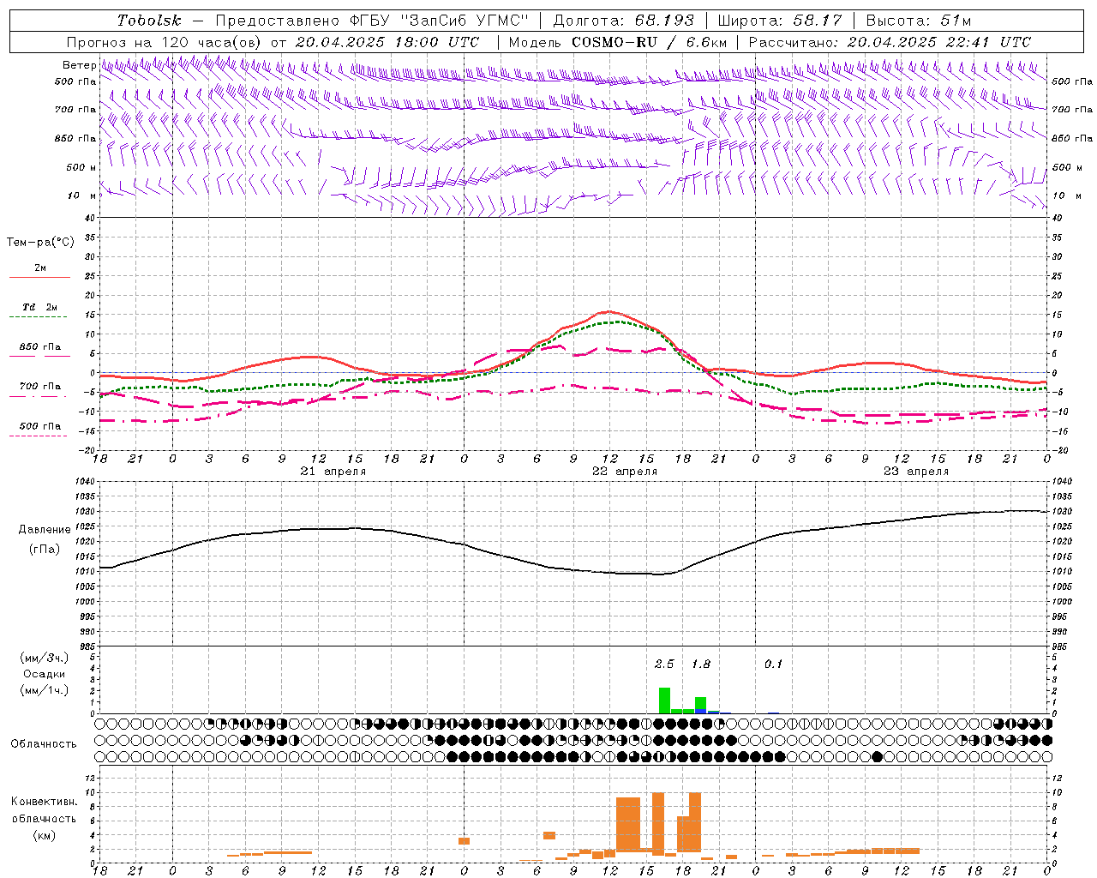Click the '(мм/3ч.)' precipitation unit label
The width and height of the screenshot is (1097, 878).
(44, 658)
